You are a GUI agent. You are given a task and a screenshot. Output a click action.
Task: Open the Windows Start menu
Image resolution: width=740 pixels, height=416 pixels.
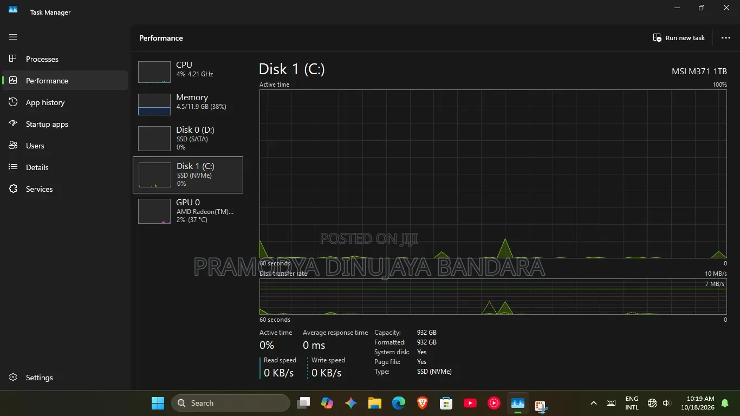pyautogui.click(x=158, y=403)
